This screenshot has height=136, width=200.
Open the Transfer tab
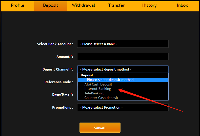[x=116, y=6]
